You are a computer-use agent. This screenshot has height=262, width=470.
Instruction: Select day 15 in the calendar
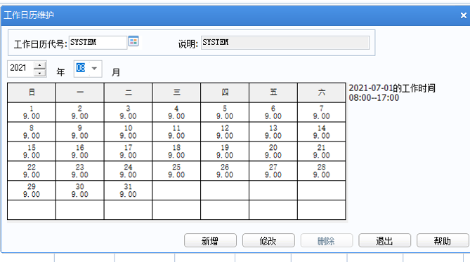[x=32, y=151]
